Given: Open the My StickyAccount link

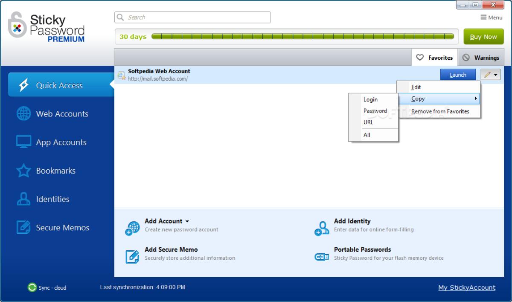Looking at the screenshot, I should click(x=466, y=287).
